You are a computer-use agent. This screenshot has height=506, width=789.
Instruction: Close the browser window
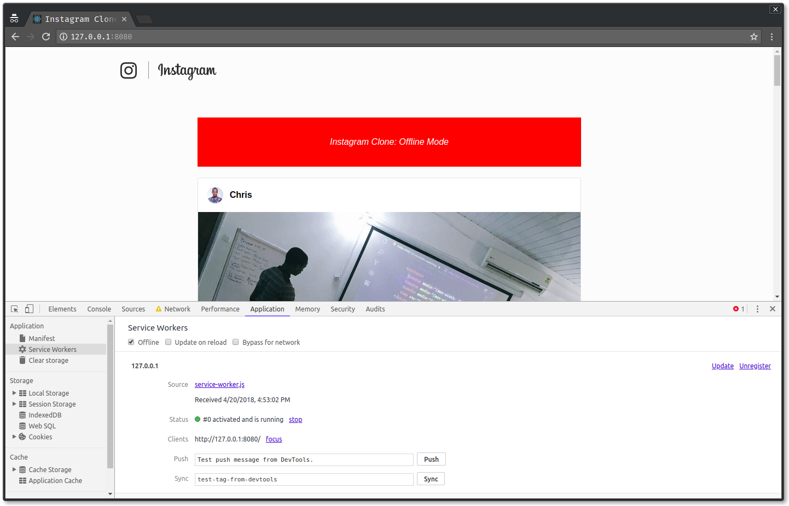coord(775,9)
